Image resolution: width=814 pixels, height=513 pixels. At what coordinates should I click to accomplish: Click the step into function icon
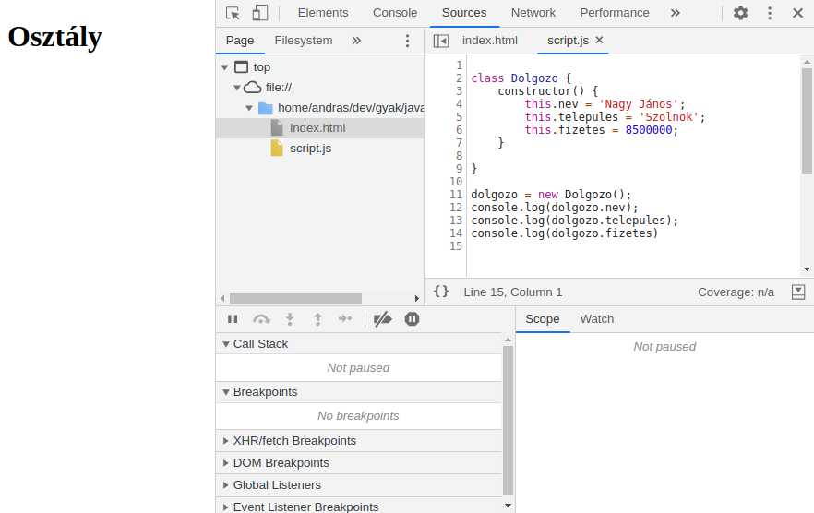pos(290,319)
